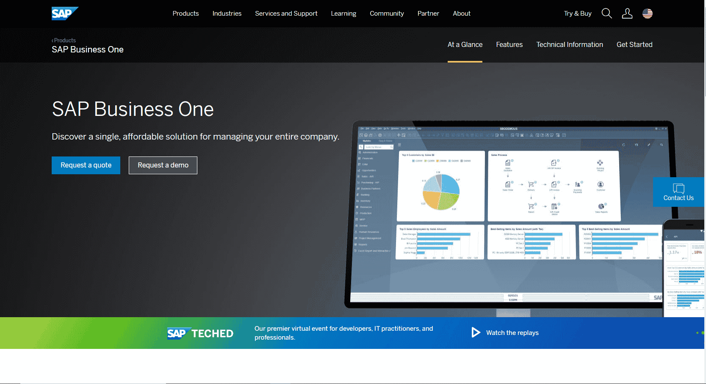This screenshot has height=384, width=706.
Task: Open the Community menu
Action: point(387,14)
